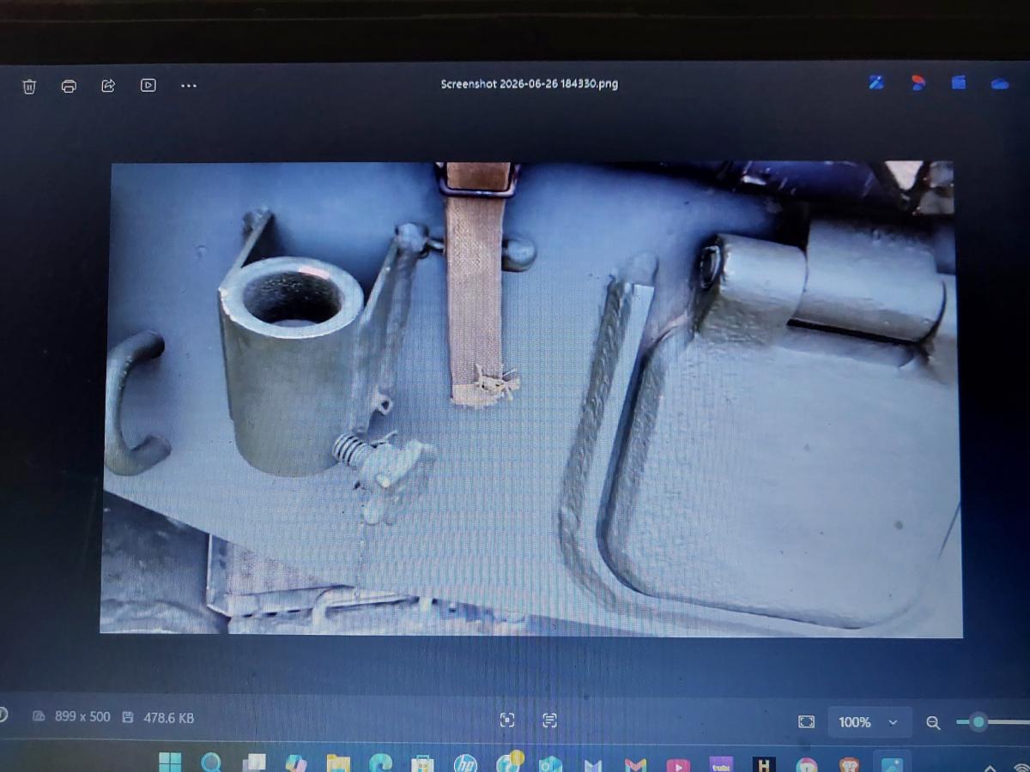Click the blue folder icon in top right
The image size is (1030, 772).
coord(959,82)
